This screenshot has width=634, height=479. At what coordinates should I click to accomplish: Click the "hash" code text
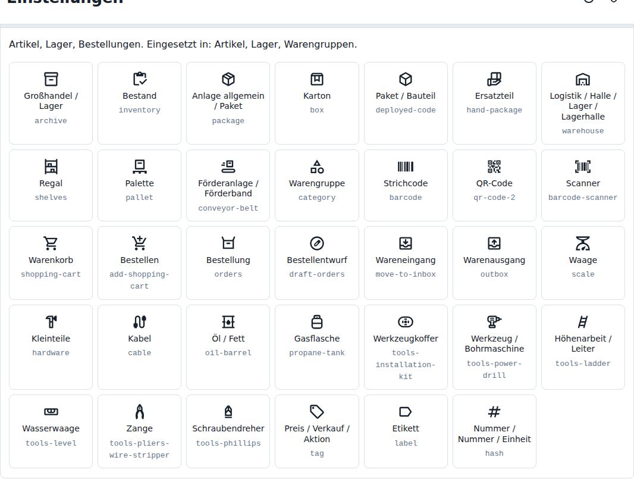click(x=494, y=453)
